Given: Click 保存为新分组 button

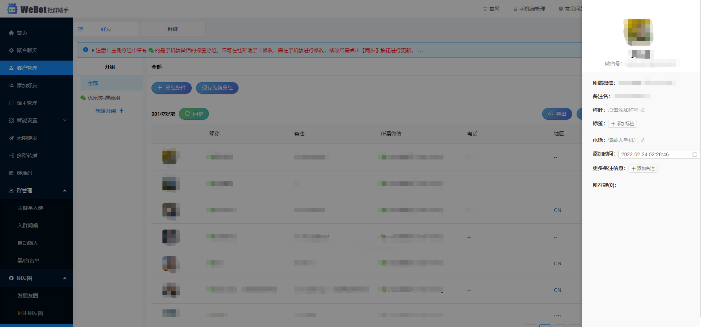Looking at the screenshot, I should 217,88.
